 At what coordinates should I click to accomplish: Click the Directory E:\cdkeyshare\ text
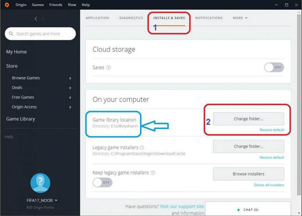pos(115,126)
